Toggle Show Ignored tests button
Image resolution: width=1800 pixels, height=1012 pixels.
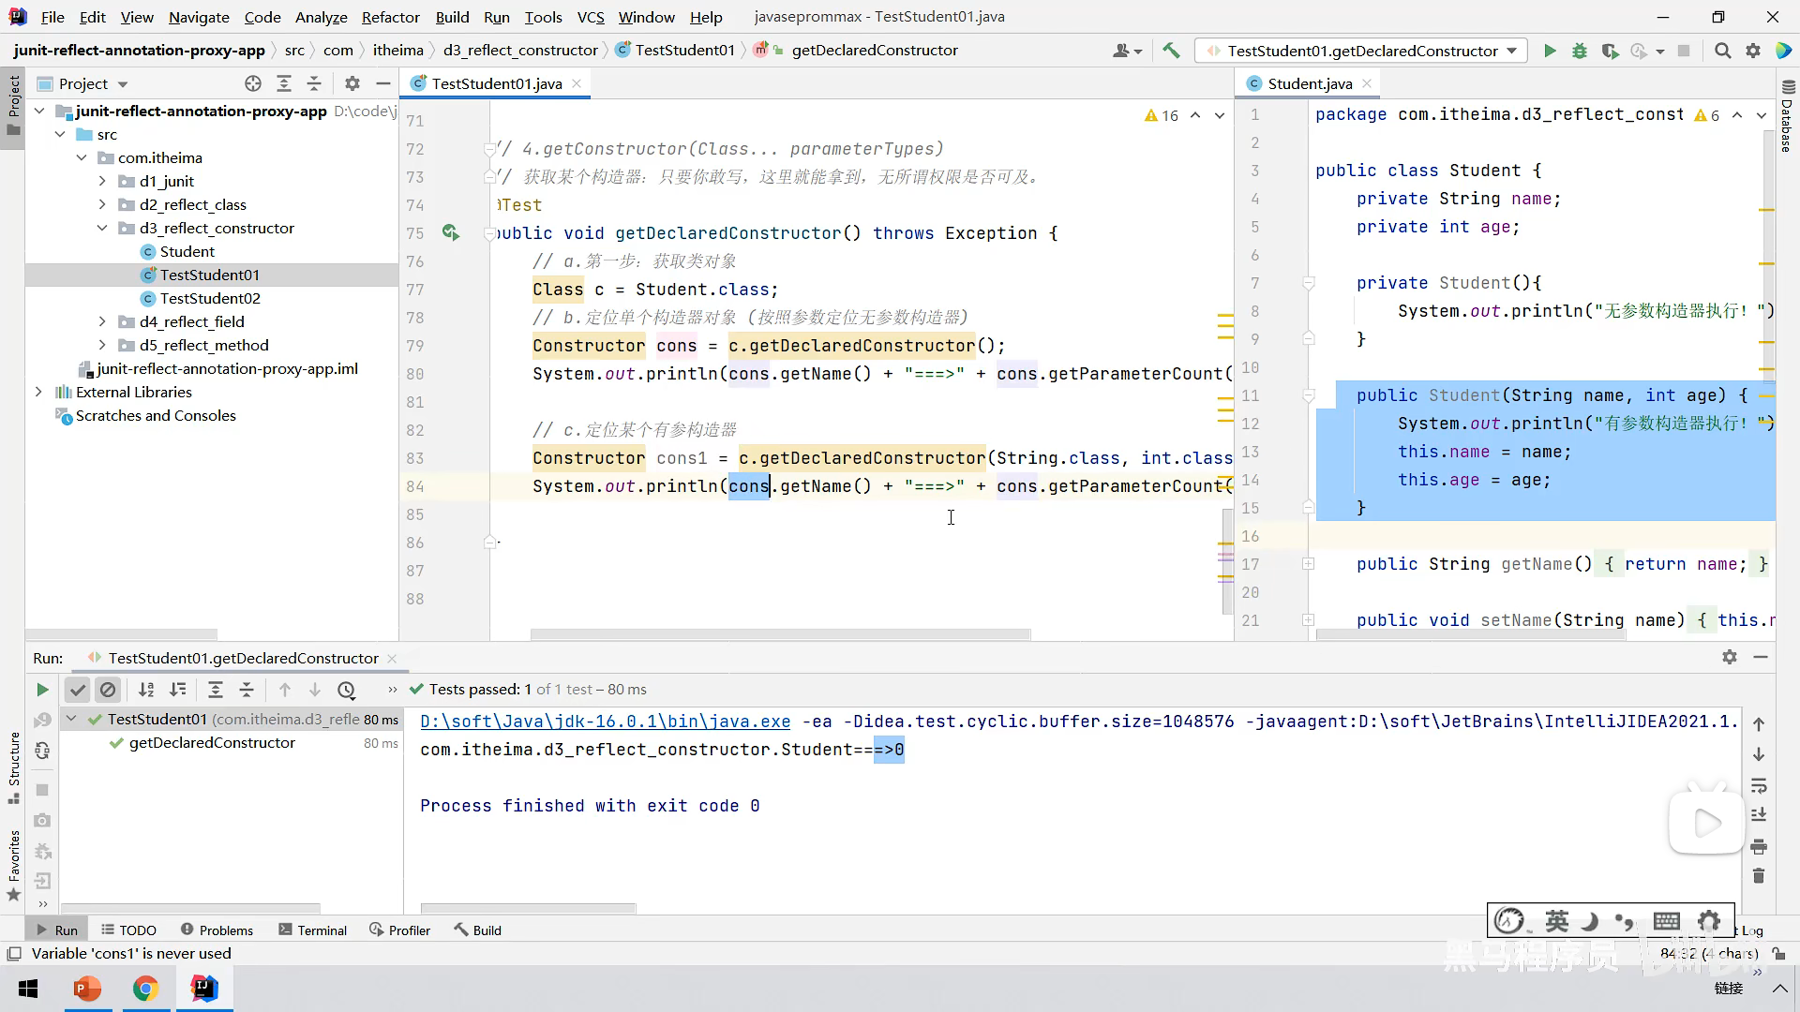point(108,690)
